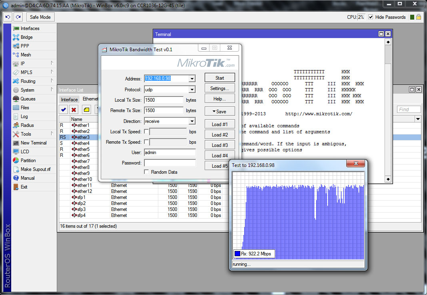The width and height of the screenshot is (427, 295).
Task: Open the Direction dropdown showing receive
Action: point(192,121)
